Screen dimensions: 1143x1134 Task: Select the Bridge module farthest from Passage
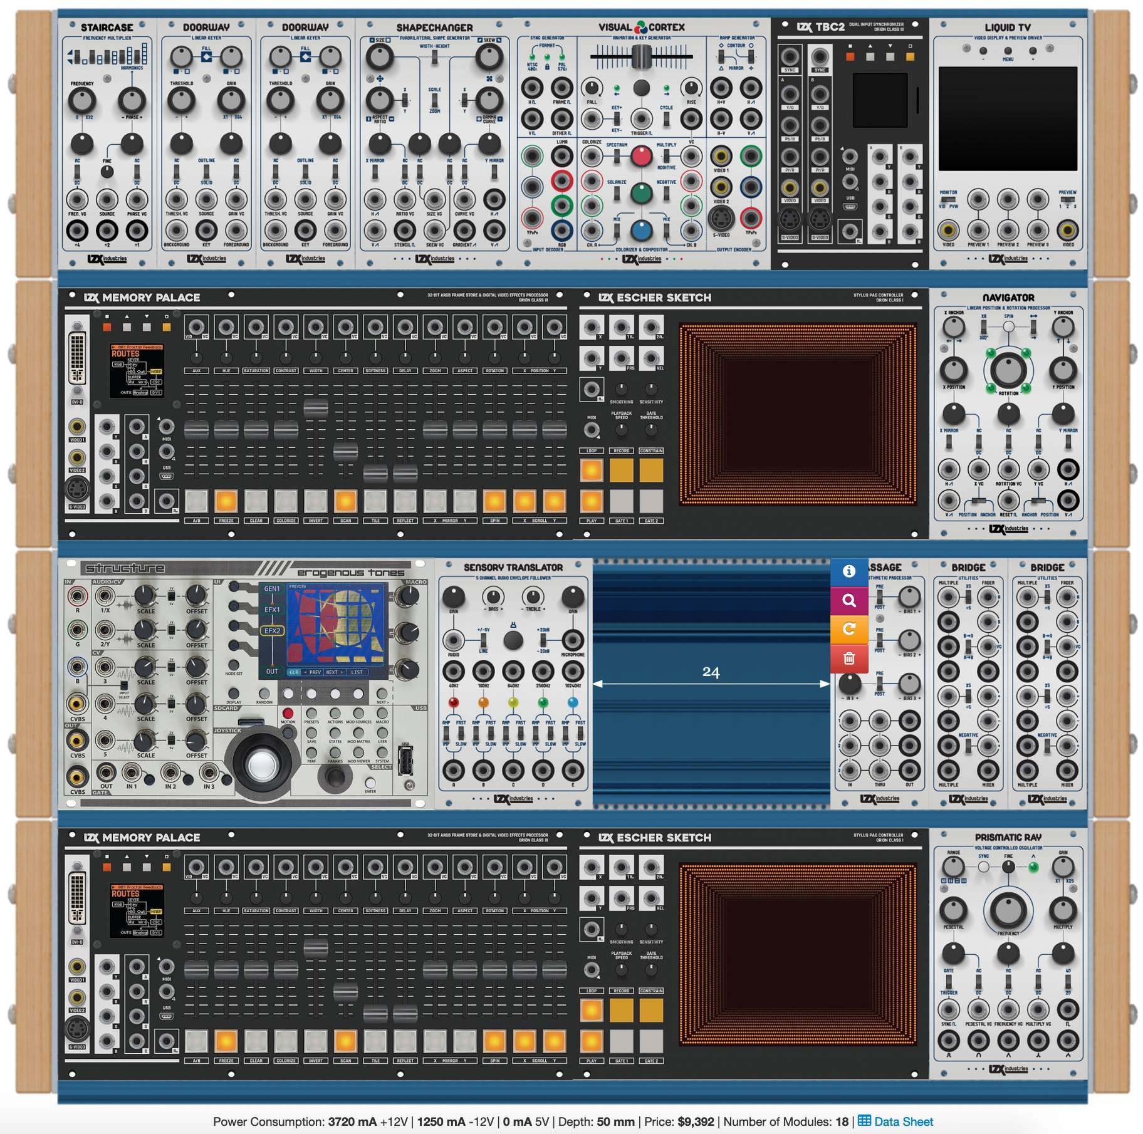tap(1048, 684)
